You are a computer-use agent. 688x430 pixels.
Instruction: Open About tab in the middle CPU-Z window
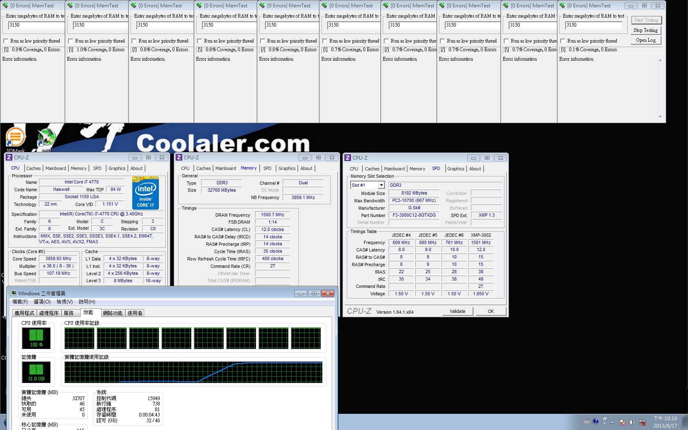click(x=306, y=168)
